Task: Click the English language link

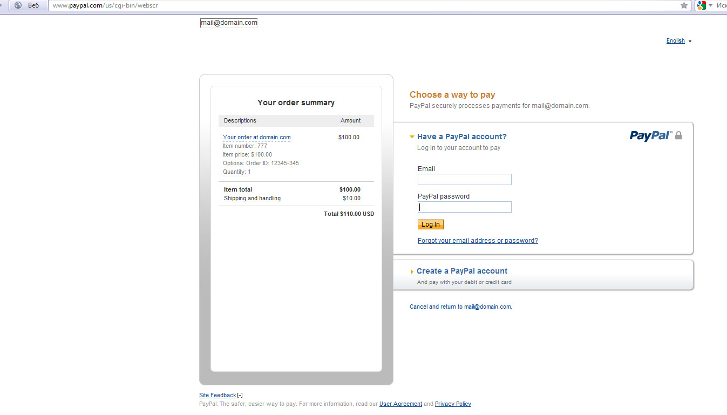Action: tap(675, 41)
